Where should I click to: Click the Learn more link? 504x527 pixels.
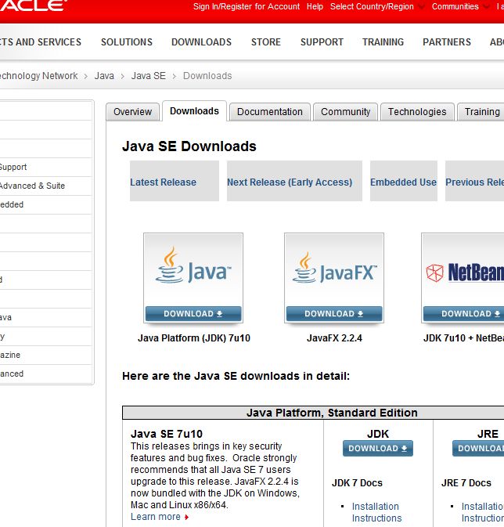[156, 517]
